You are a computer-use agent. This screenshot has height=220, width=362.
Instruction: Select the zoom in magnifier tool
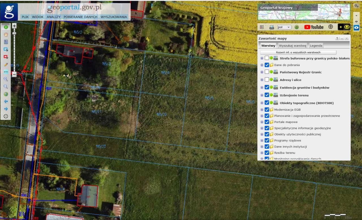click(x=6, y=79)
